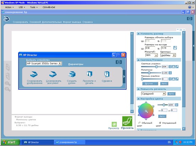Image resolution: width=196 pixels, height=146 pixels.
Task: Click the triangle icon beside Светлые участки
Action: [x=174, y=67]
